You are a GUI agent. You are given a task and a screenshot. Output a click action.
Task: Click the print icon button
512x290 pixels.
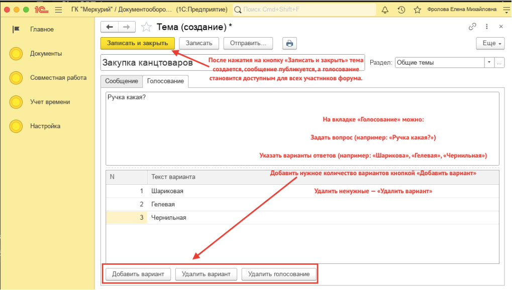[x=289, y=43]
